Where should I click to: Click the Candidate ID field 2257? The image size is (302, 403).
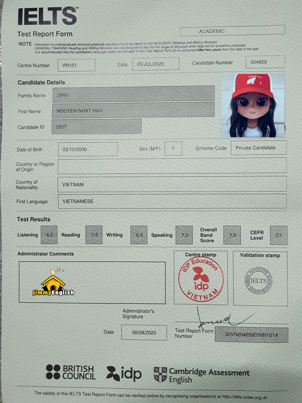(x=96, y=126)
